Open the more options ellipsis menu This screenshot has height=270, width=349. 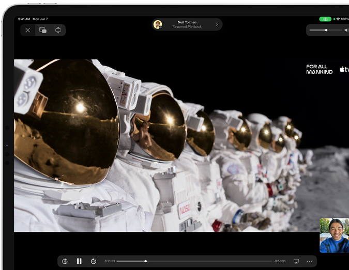[x=309, y=261]
